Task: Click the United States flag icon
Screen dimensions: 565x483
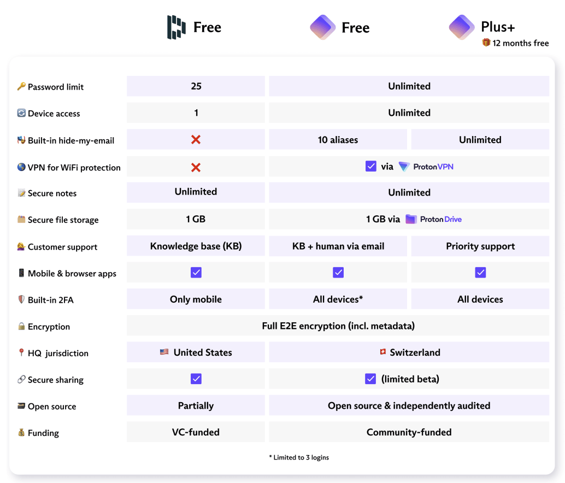Action: coord(164,352)
